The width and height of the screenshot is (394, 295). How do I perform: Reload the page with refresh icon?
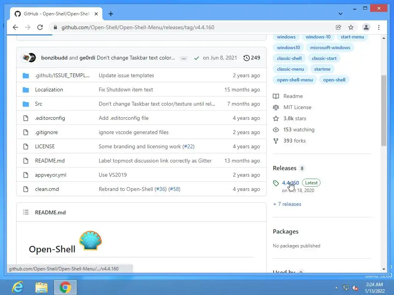40,27
